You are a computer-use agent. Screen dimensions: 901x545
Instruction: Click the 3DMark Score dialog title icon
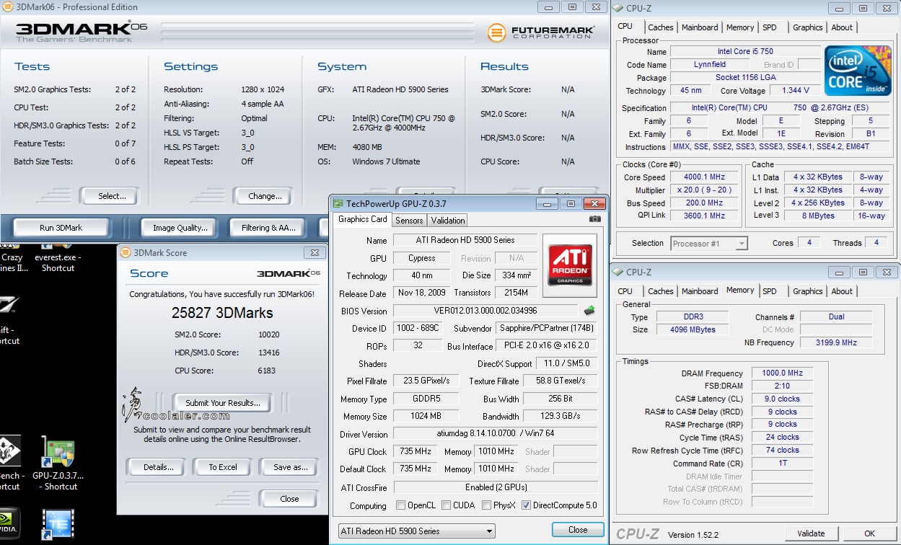126,253
